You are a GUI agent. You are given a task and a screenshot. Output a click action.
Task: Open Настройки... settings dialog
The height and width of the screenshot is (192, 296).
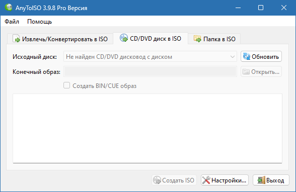[225, 180]
